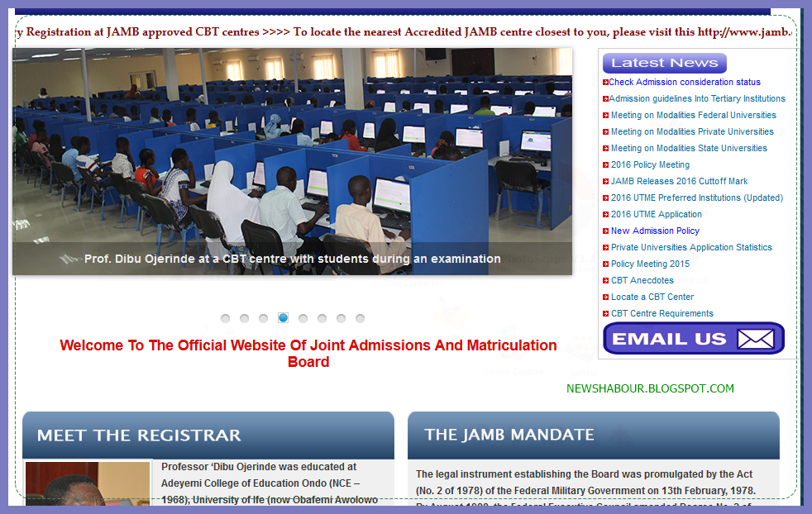Viewport: 812px width, 514px height.
Task: Click the arrow icon next to "JAMB Releases 2016 Cutoff Mark"
Action: [x=605, y=181]
